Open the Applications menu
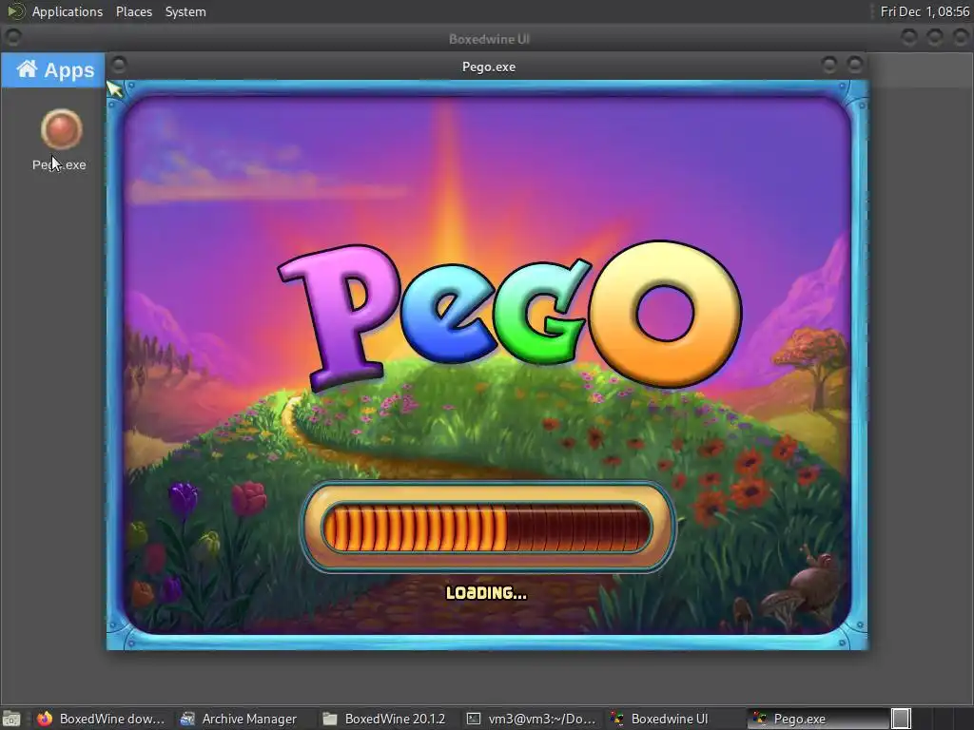 pyautogui.click(x=68, y=11)
